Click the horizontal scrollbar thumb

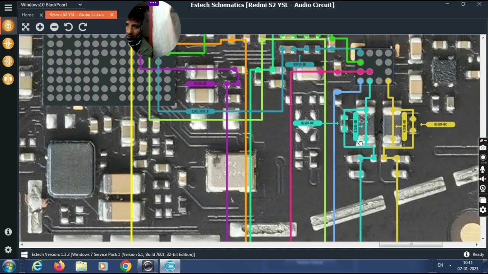[411, 245]
